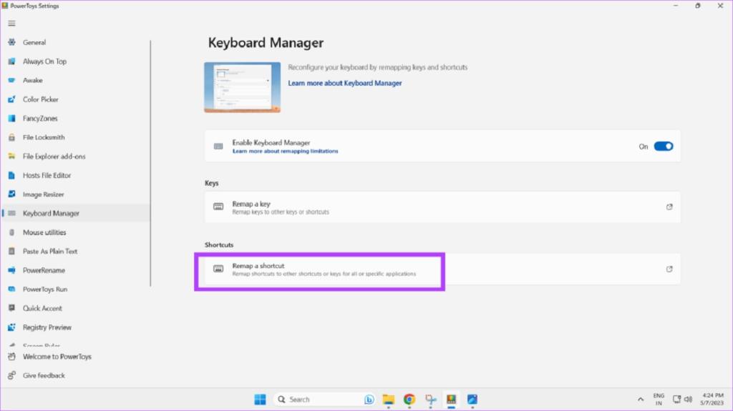The height and width of the screenshot is (411, 733).
Task: Open the clock showing 4:24 PM
Action: [712, 400]
